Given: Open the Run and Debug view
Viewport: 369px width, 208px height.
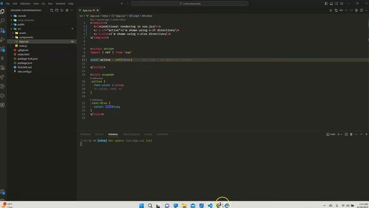Looking at the screenshot, I should [x=2, y=39].
